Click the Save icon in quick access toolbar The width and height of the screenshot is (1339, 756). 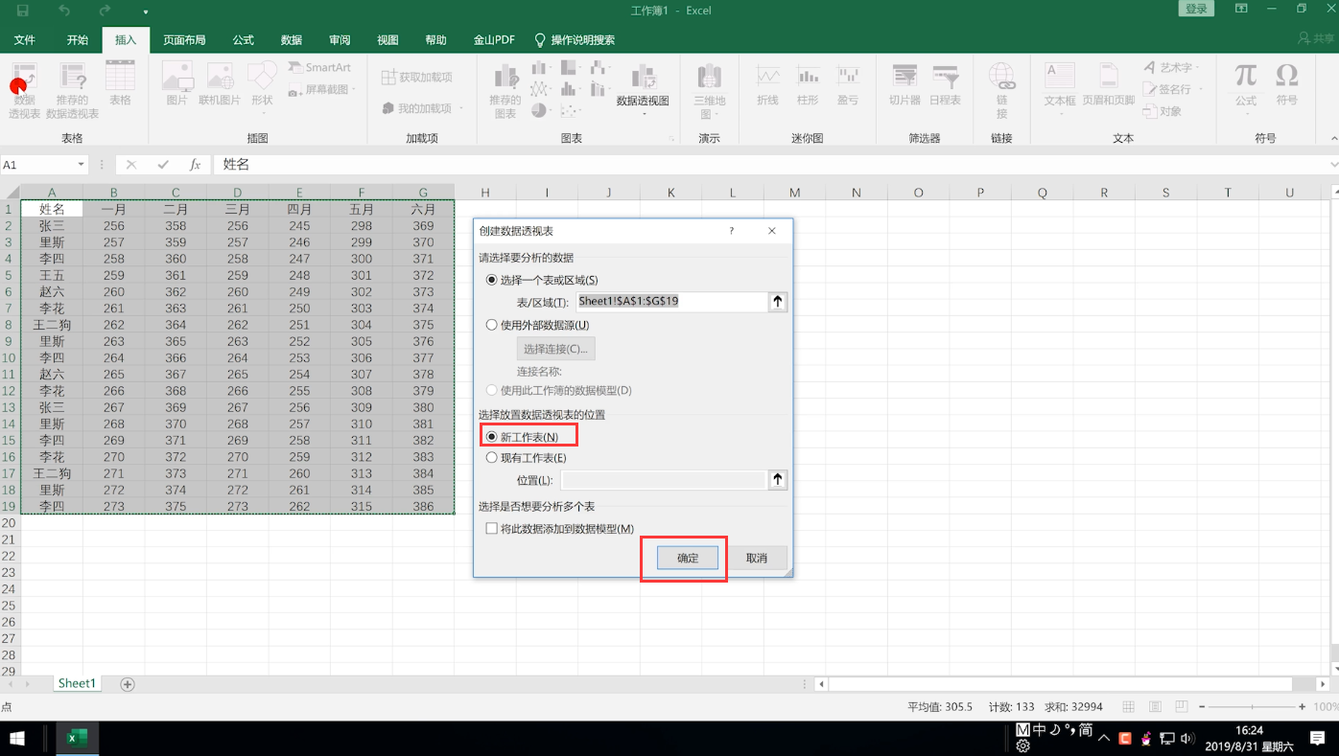click(x=23, y=11)
